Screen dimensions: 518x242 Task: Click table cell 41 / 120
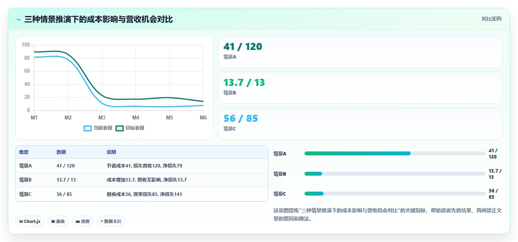coord(66,165)
